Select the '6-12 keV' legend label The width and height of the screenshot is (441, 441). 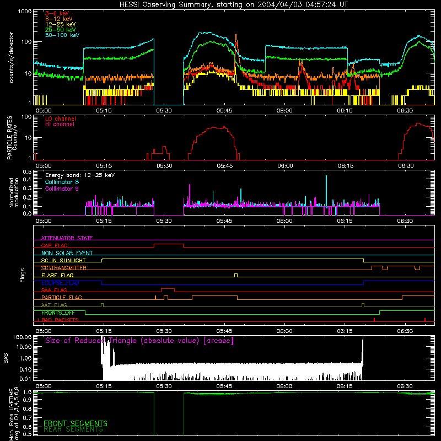pyautogui.click(x=59, y=19)
